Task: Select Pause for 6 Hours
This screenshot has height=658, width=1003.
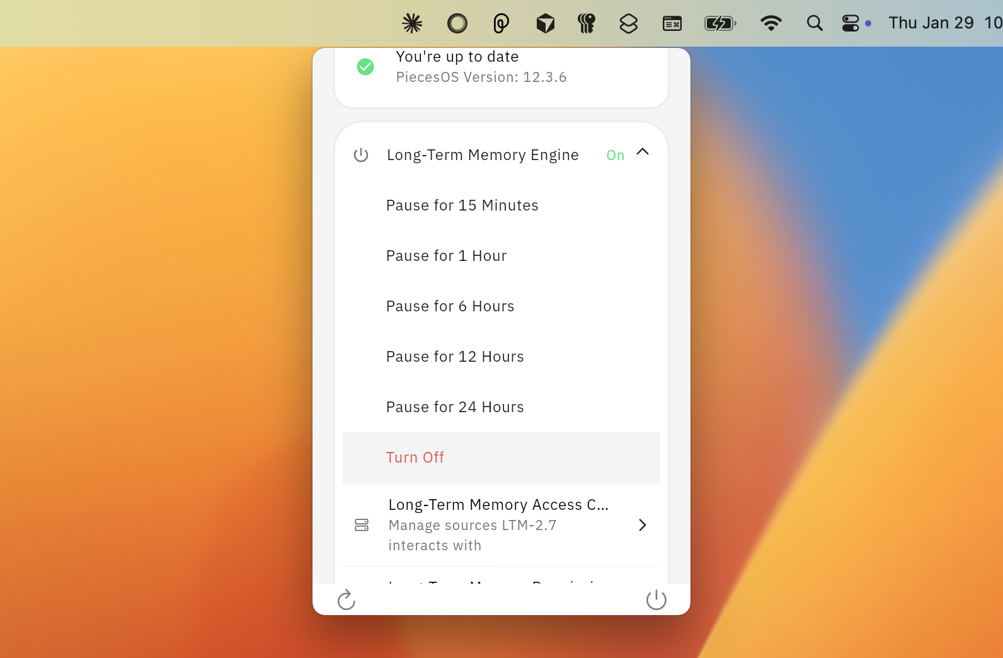Action: 501,306
